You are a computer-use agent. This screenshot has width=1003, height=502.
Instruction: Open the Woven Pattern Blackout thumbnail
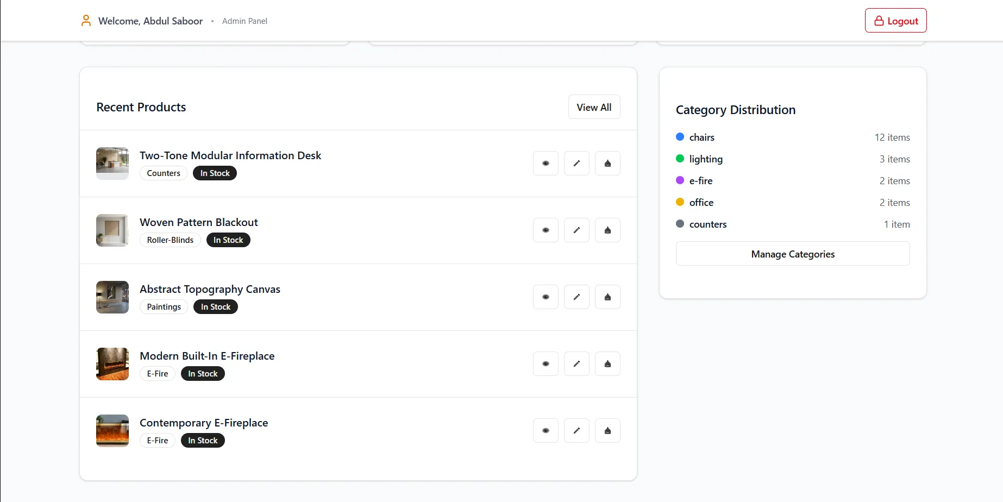(x=112, y=230)
